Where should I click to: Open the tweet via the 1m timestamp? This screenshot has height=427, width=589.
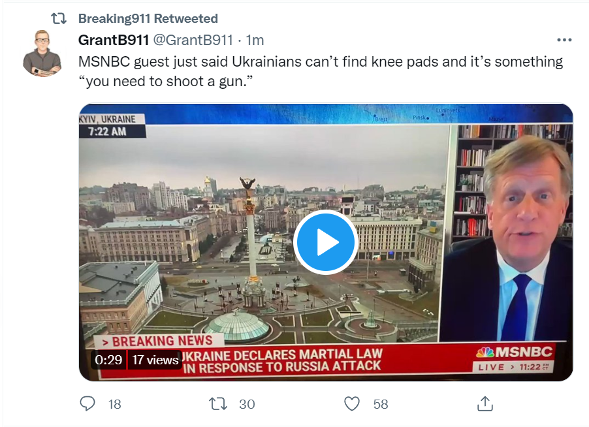(x=255, y=40)
